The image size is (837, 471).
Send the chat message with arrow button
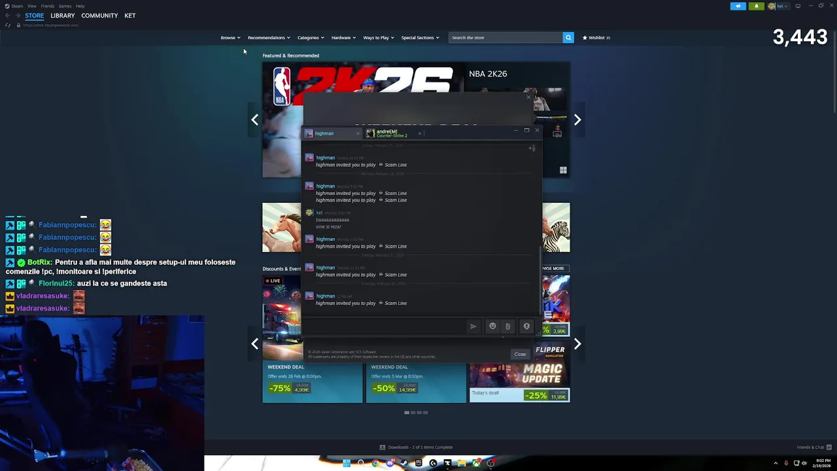coord(473,326)
